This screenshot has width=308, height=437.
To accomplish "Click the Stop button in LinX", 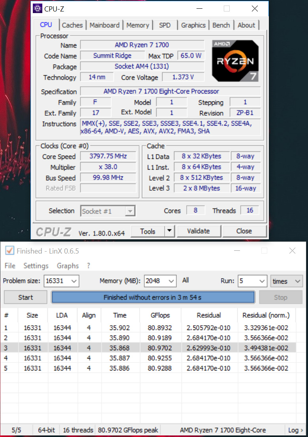I will [280, 298].
